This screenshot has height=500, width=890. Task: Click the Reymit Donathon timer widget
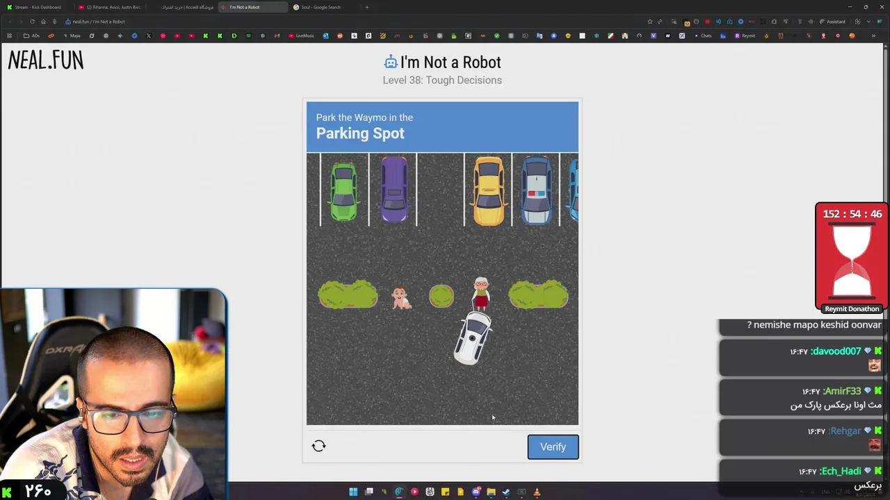(852, 258)
